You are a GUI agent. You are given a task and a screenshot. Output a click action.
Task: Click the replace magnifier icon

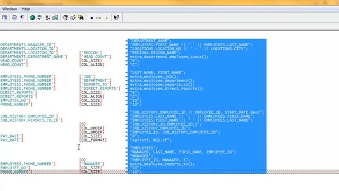click(73, 18)
